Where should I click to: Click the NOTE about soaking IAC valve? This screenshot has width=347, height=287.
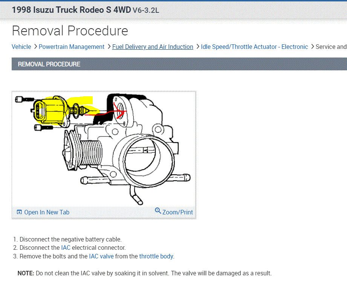145,273
